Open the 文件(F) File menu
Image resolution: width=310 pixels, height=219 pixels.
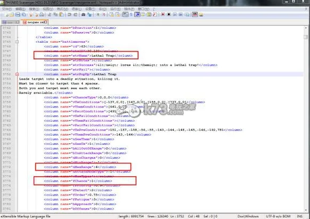click(x=6, y=9)
